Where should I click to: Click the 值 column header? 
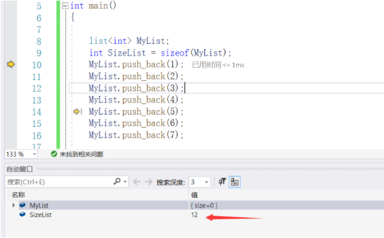pyautogui.click(x=194, y=195)
